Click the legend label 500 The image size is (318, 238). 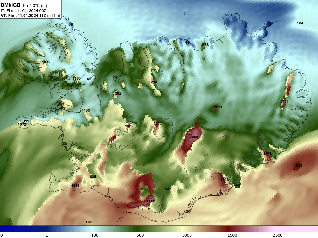pos(140,235)
